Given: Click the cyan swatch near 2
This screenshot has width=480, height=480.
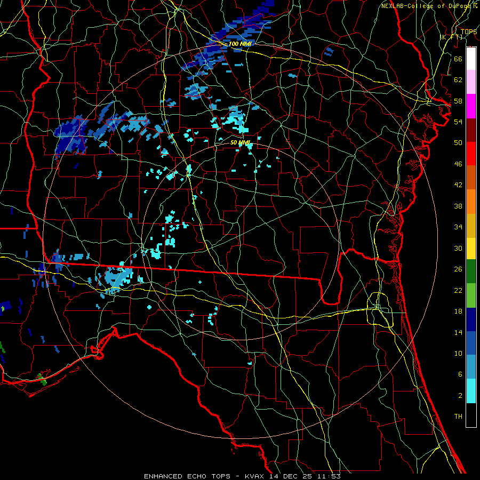Looking at the screenshot, I should [471, 391].
